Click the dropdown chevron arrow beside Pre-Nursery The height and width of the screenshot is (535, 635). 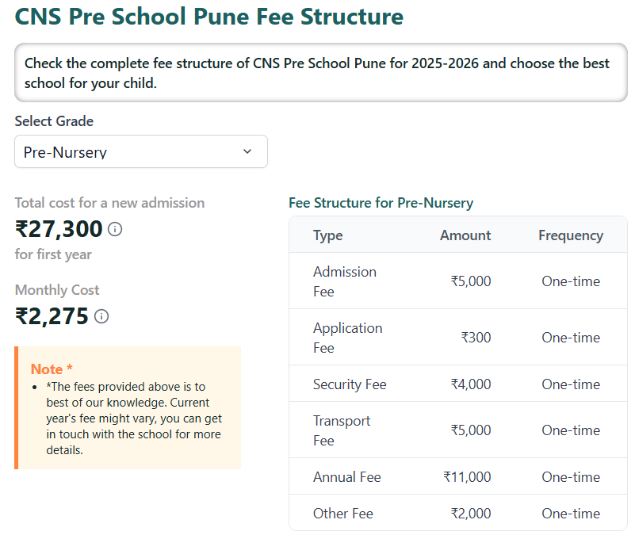pos(247,151)
